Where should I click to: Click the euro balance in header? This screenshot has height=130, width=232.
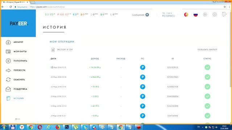(76, 14)
